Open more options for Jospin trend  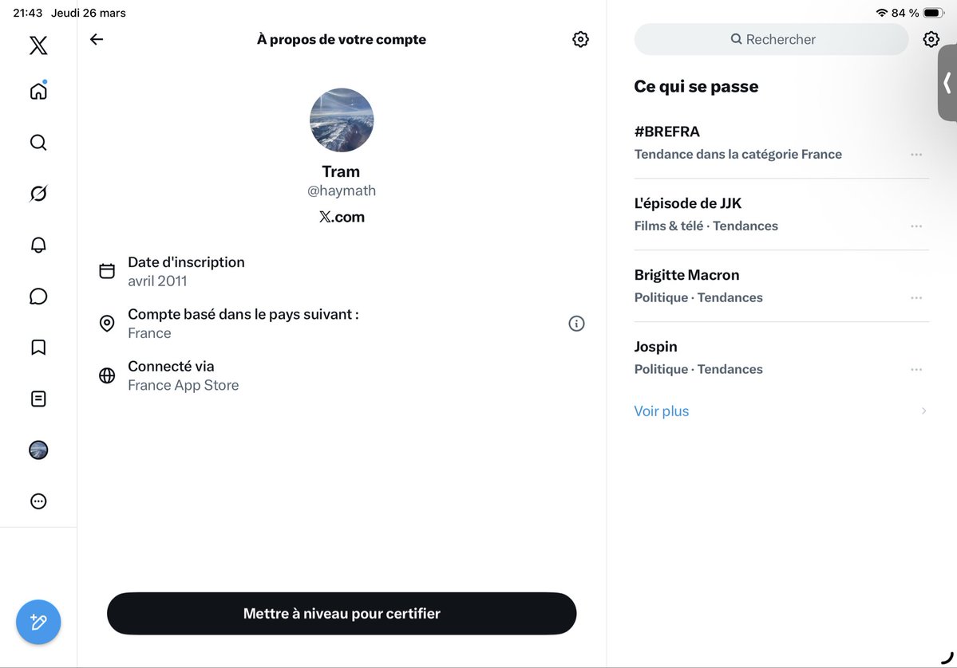tap(916, 369)
